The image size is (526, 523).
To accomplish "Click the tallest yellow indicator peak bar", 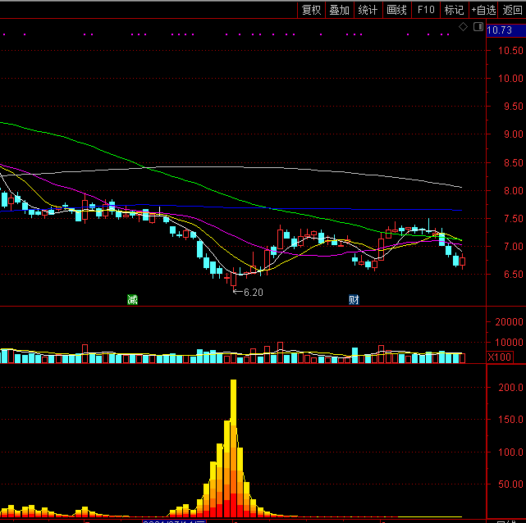I will (x=234, y=448).
